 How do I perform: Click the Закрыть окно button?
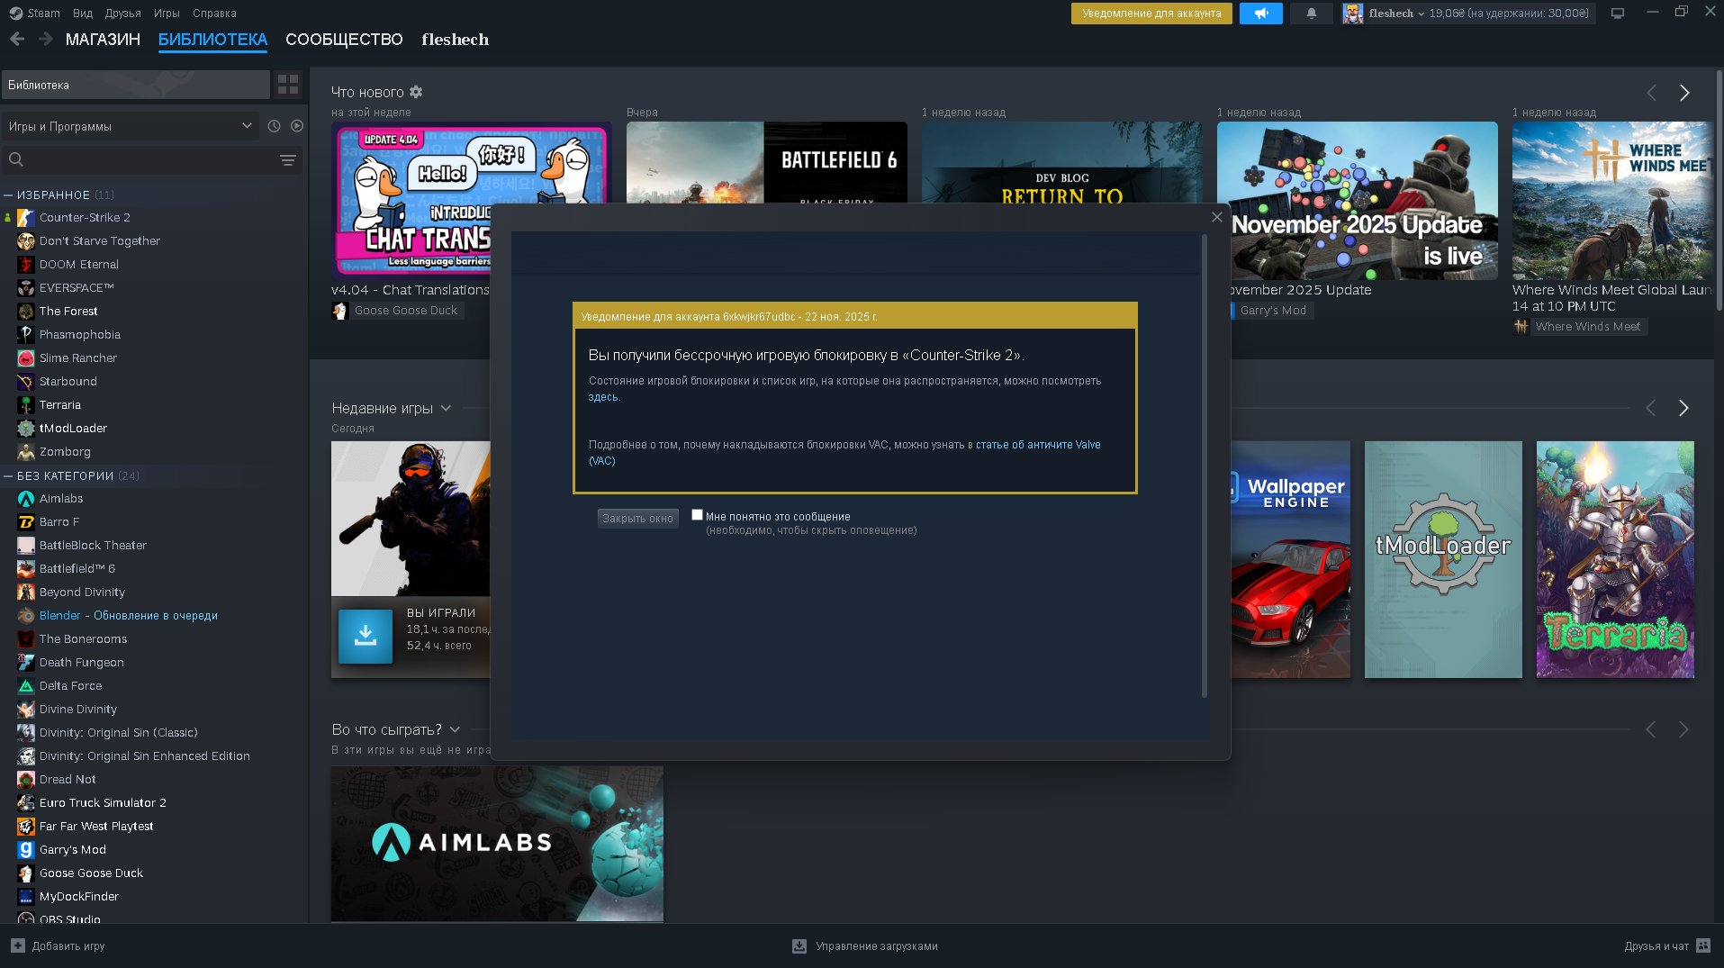coord(637,519)
